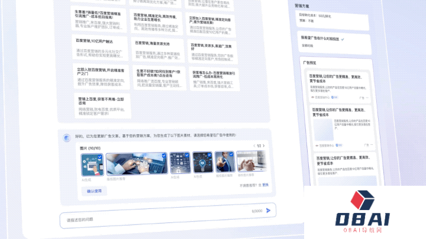The height and width of the screenshot is (239, 426).
Task: Go to next image page arrow
Action: [x=263, y=146]
